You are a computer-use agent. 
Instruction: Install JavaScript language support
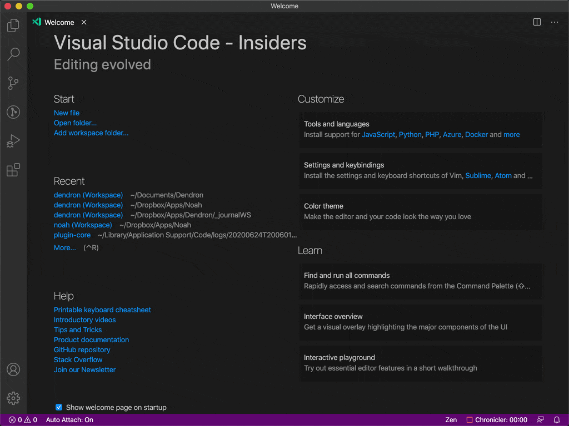point(378,134)
